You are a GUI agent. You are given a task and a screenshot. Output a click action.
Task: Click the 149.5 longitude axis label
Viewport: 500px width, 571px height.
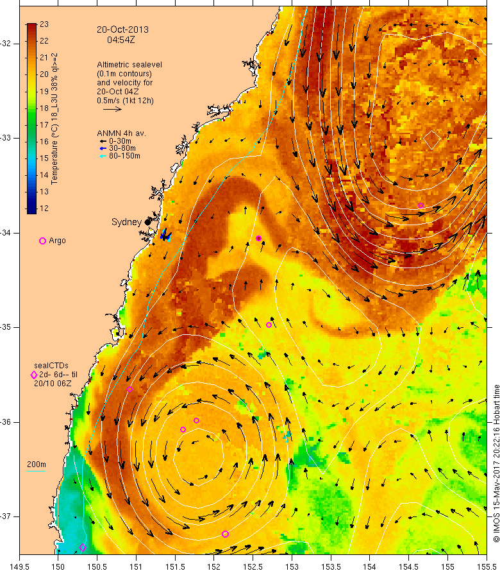tap(20, 567)
